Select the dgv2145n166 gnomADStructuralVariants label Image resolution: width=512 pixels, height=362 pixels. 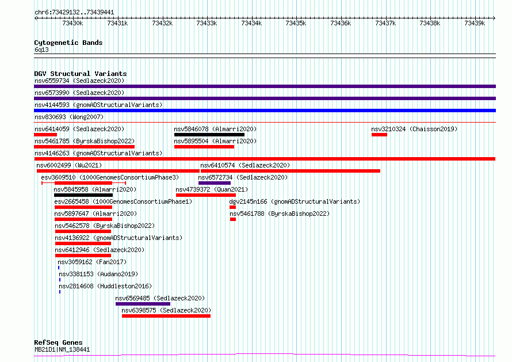point(295,201)
